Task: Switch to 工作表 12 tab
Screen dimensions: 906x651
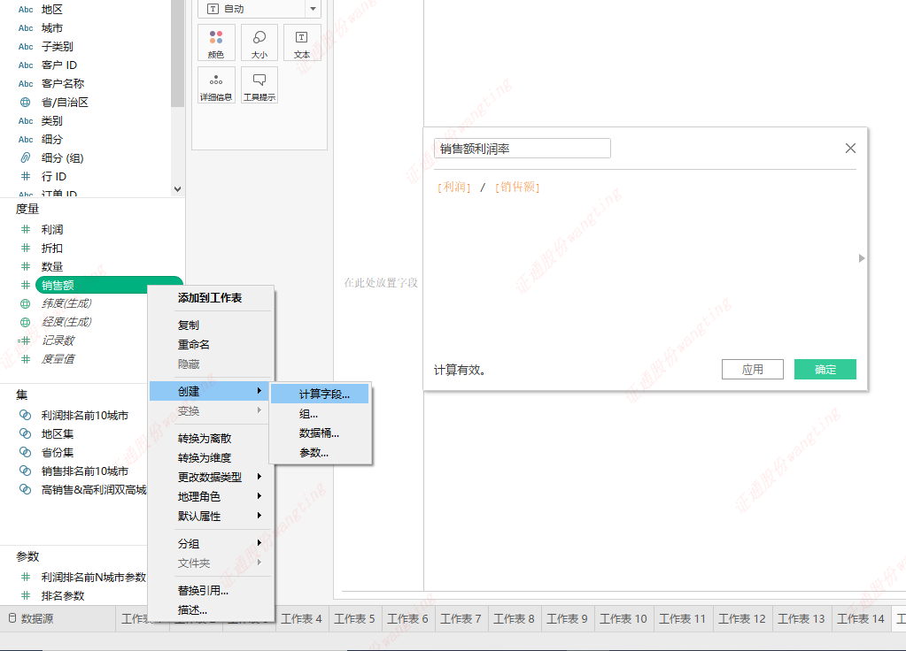Action: pos(742,618)
